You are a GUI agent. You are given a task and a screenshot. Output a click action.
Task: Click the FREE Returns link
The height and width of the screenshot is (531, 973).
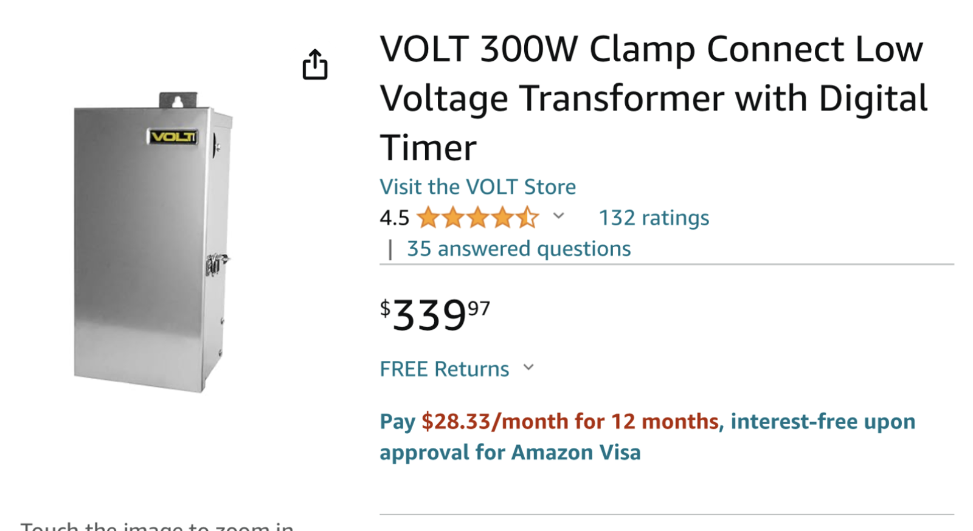point(445,369)
